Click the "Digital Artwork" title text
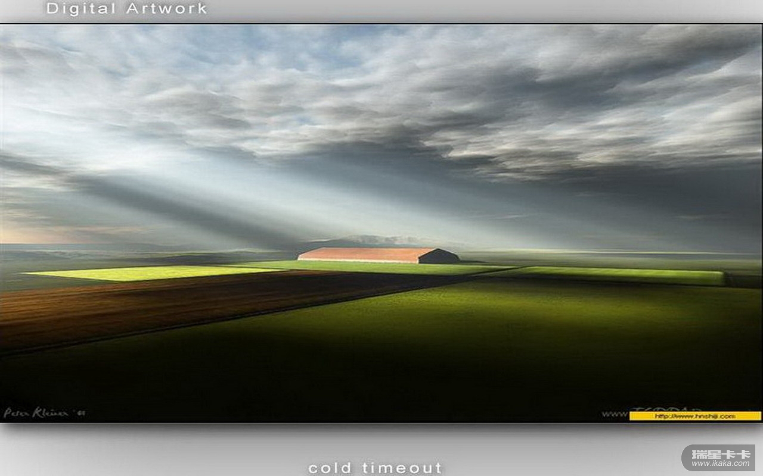763x476 pixels. tap(126, 9)
